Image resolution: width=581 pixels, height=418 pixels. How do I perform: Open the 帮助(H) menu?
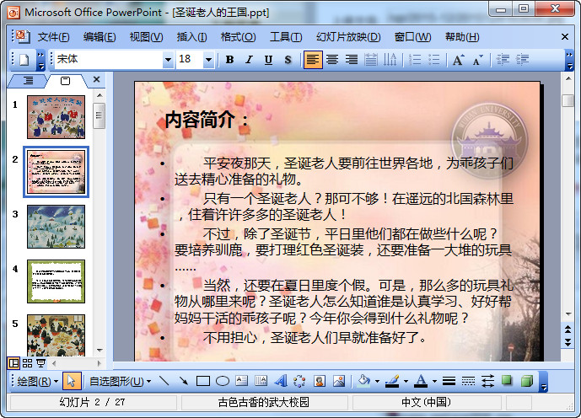point(462,37)
